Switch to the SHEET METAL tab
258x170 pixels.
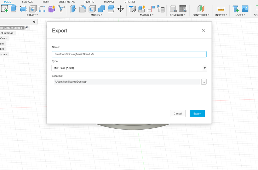67,2
